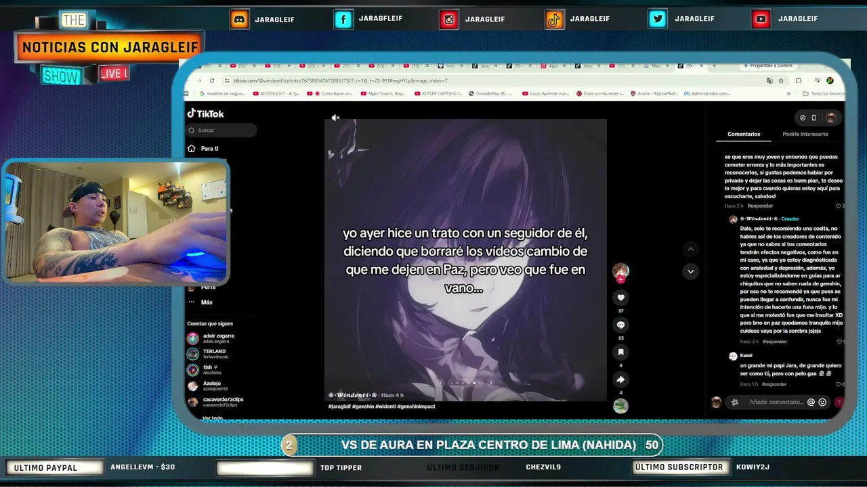Show the previous photo in the carousel
The image size is (867, 487).
pos(441,383)
